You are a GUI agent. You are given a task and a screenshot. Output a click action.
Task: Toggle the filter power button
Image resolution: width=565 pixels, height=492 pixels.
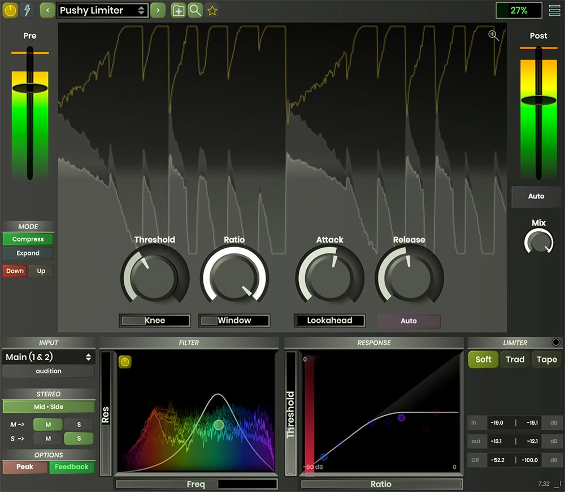(x=125, y=362)
